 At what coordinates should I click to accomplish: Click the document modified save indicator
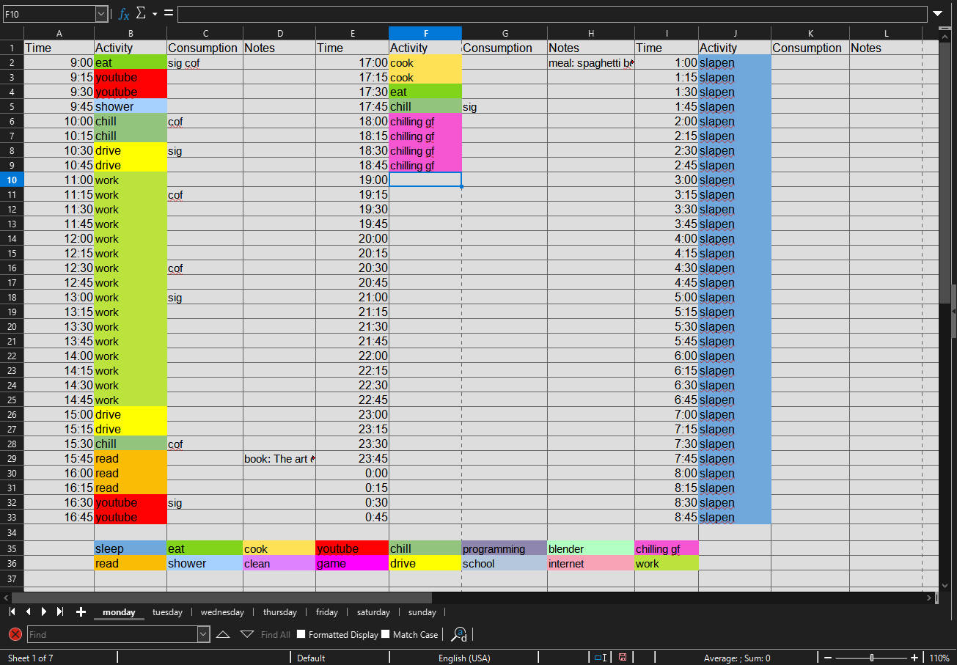(x=623, y=658)
